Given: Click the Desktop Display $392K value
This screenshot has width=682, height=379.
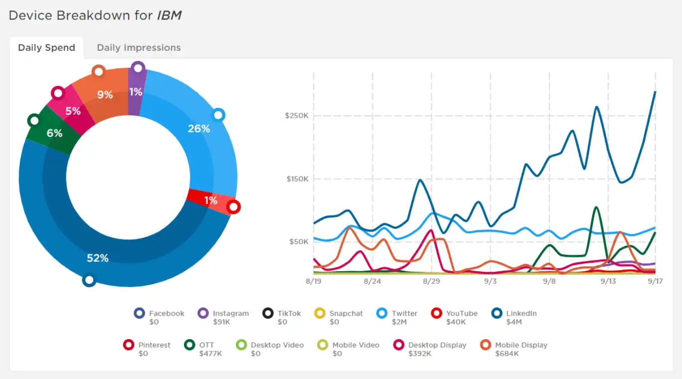Looking at the screenshot, I should click(x=420, y=354).
